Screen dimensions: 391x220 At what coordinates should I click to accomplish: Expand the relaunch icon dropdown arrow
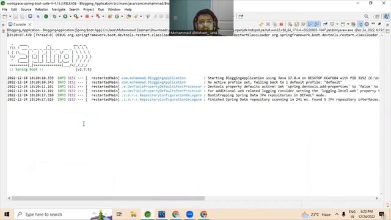pyautogui.click(x=103, y=16)
